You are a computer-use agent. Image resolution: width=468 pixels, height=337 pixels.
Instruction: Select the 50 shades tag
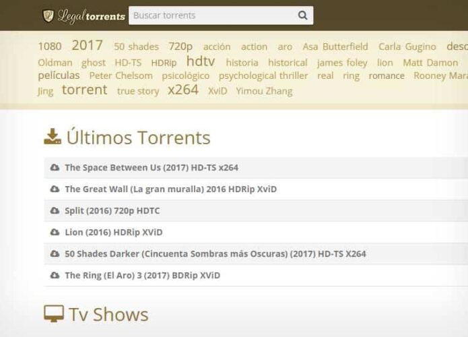point(137,47)
